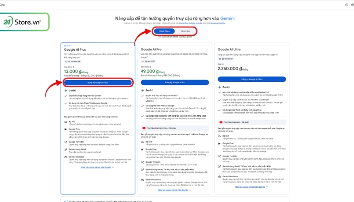Open the settings gear in top bar
Image resolution: width=354 pixels, height=202 pixels.
352,5
